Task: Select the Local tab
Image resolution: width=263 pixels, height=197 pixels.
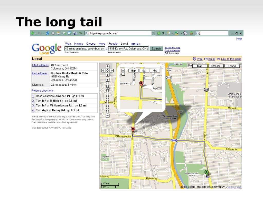Action: (124, 44)
